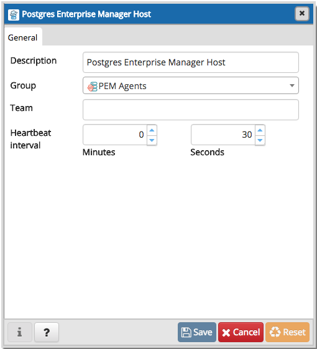The image size is (317, 349).
Task: Click the PEM Agents group icon
Action: 93,87
